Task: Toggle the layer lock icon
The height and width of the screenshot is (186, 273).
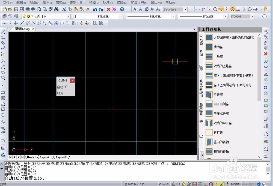Action: (x=37, y=17)
